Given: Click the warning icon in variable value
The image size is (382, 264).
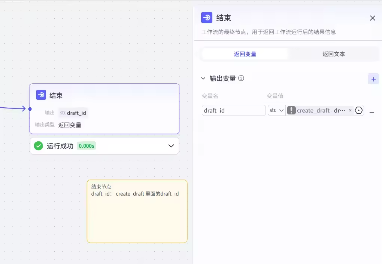Looking at the screenshot, I should coord(291,110).
